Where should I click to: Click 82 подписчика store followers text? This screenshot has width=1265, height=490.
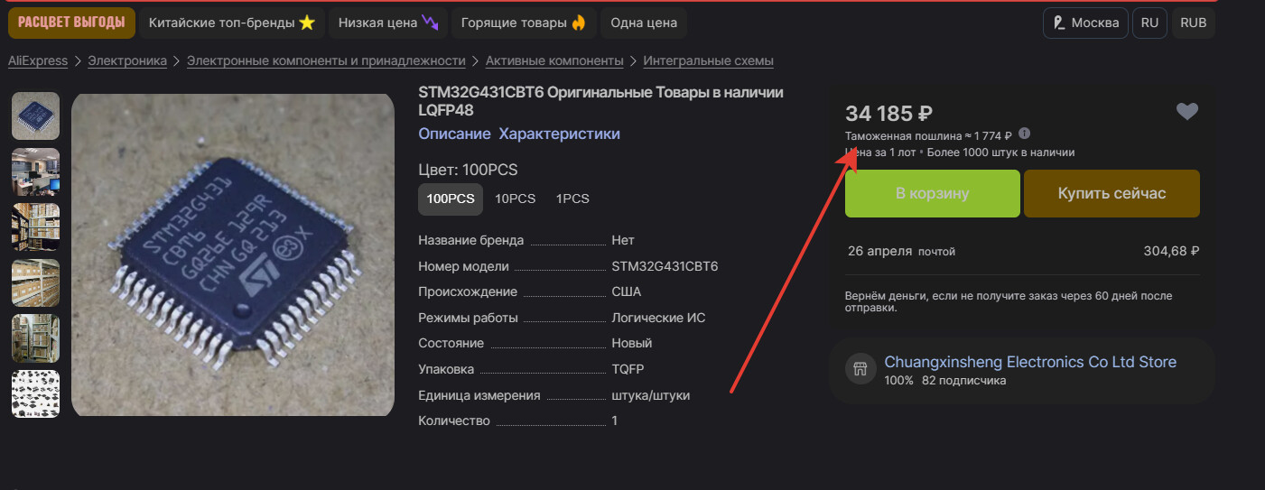[x=963, y=381]
